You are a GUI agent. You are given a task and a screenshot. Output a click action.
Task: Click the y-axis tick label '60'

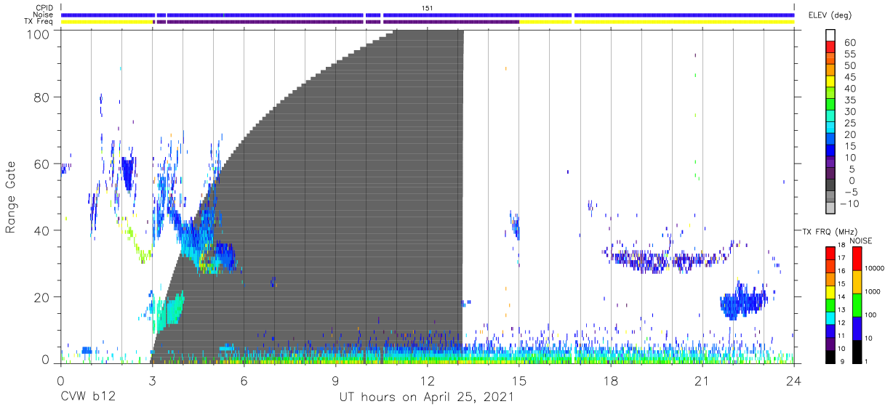click(x=41, y=163)
